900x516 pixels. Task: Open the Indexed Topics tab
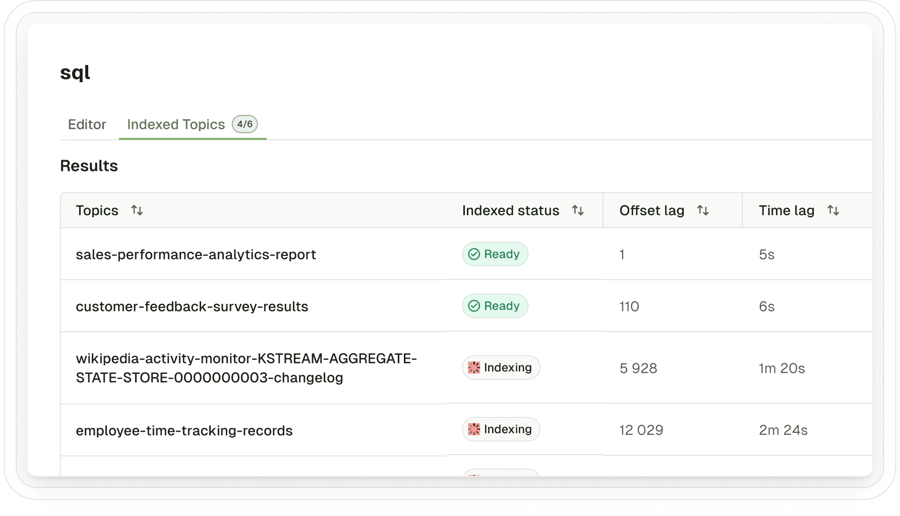click(176, 124)
